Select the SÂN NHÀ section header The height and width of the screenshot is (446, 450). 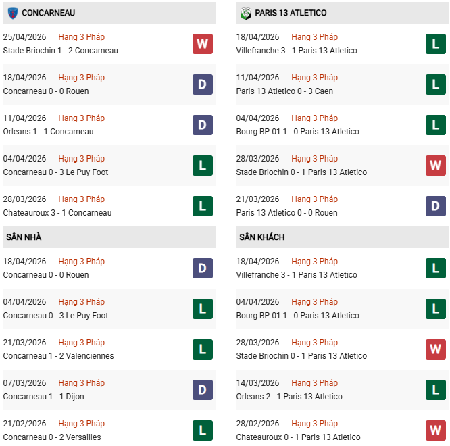(24, 237)
